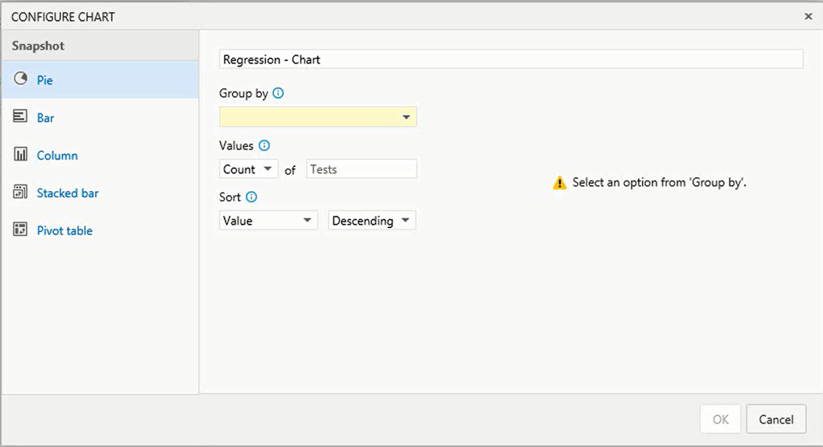This screenshot has width=823, height=447.
Task: Switch to Pivot table type label
Action: (64, 230)
